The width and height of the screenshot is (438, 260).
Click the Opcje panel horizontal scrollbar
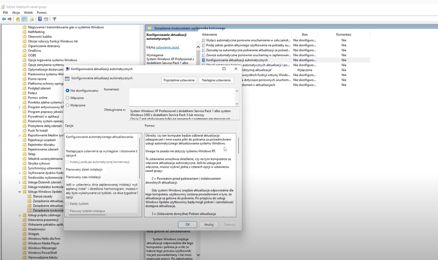tap(87, 215)
